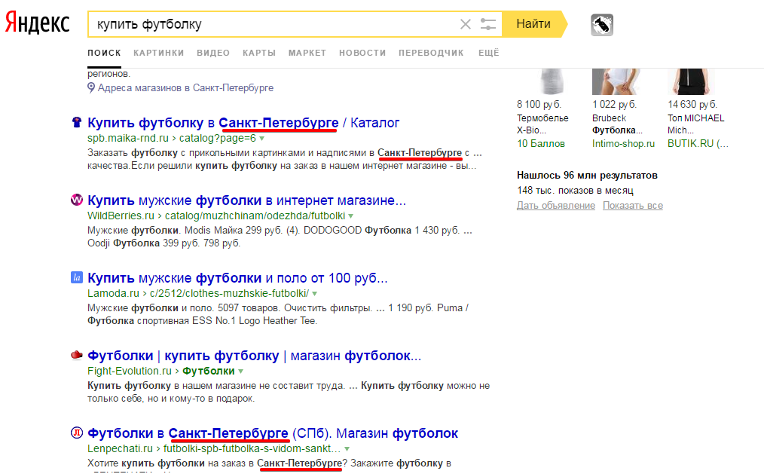Click 'Топ MICHAEL Mich...' product title

click(695, 124)
